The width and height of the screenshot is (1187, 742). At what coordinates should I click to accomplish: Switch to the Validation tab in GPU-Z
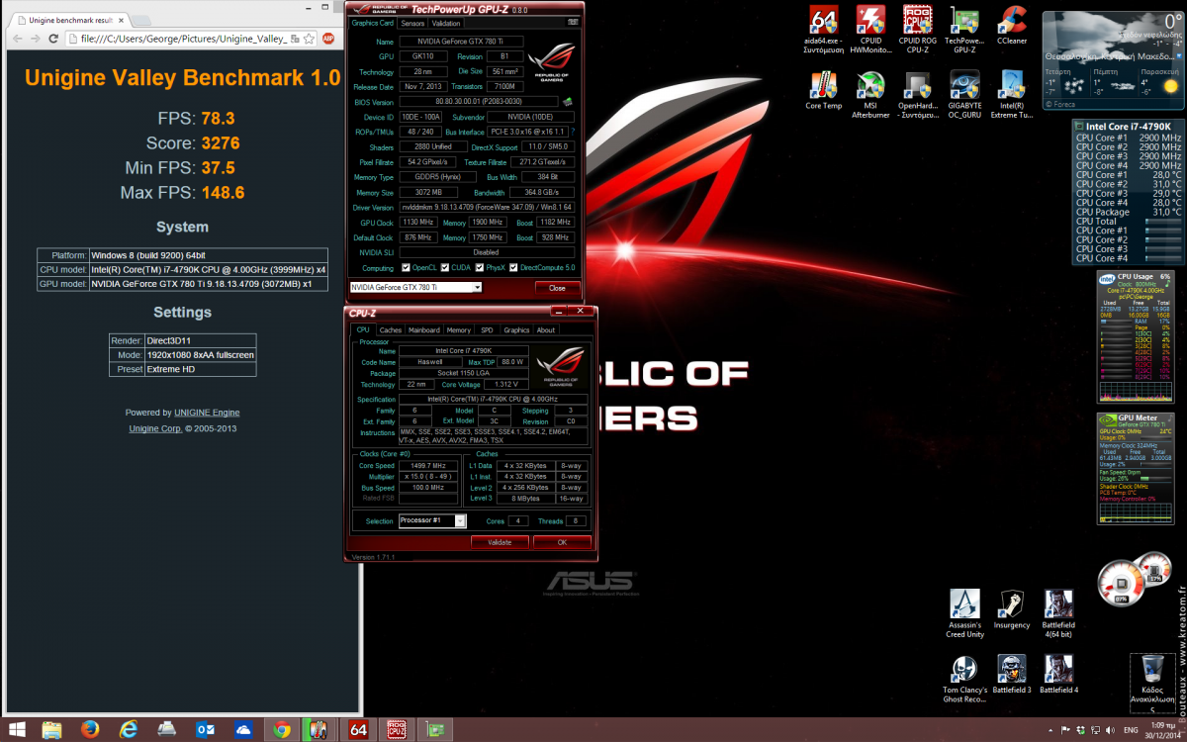(446, 23)
